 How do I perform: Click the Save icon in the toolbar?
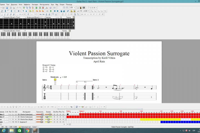tap(3, 8)
